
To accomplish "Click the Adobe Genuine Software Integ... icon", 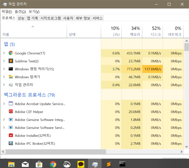I will point(11,120).
